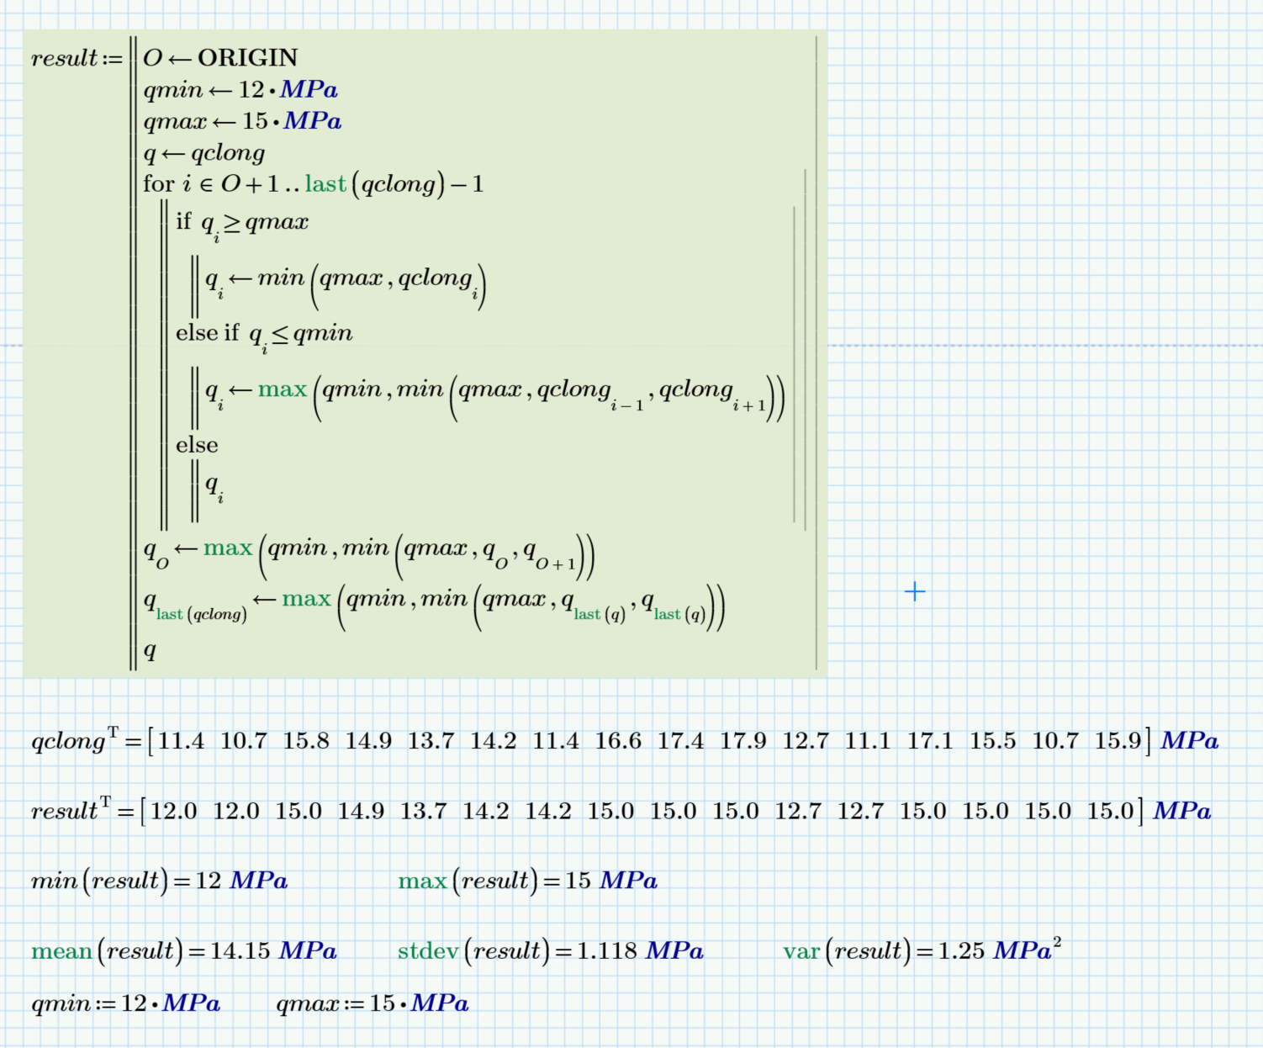This screenshot has height=1048, width=1263.
Task: Click the qmin := 12 MPa definition at bottom
Action: tap(124, 1003)
